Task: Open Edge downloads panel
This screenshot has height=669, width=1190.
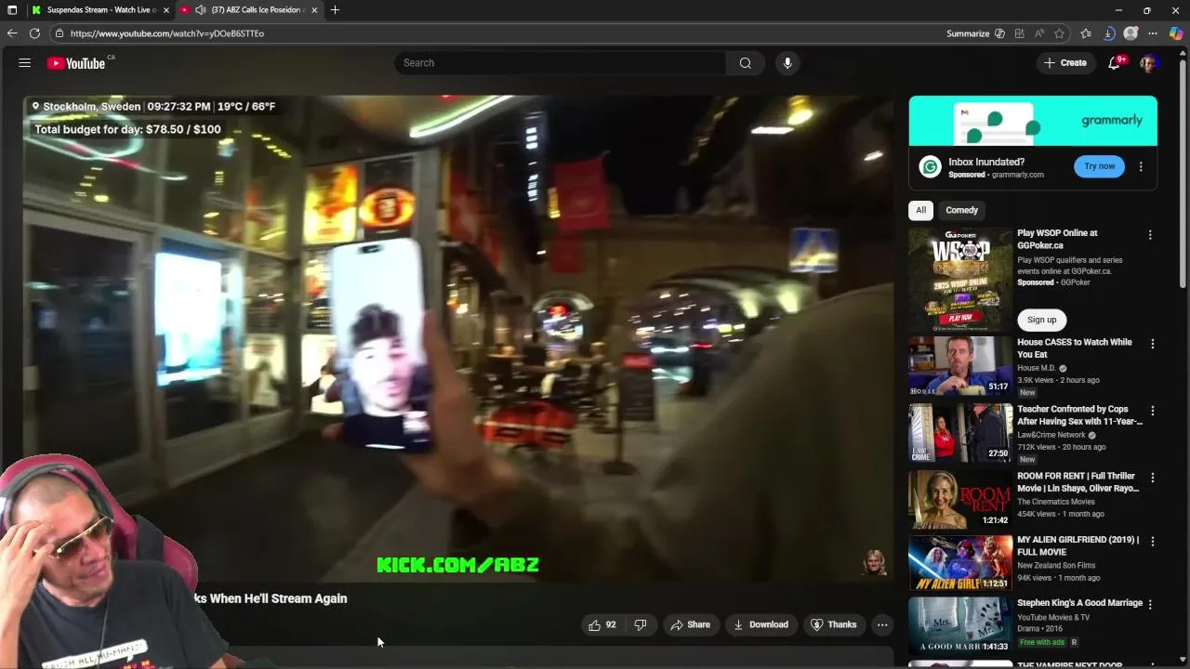Action: pos(1108,33)
